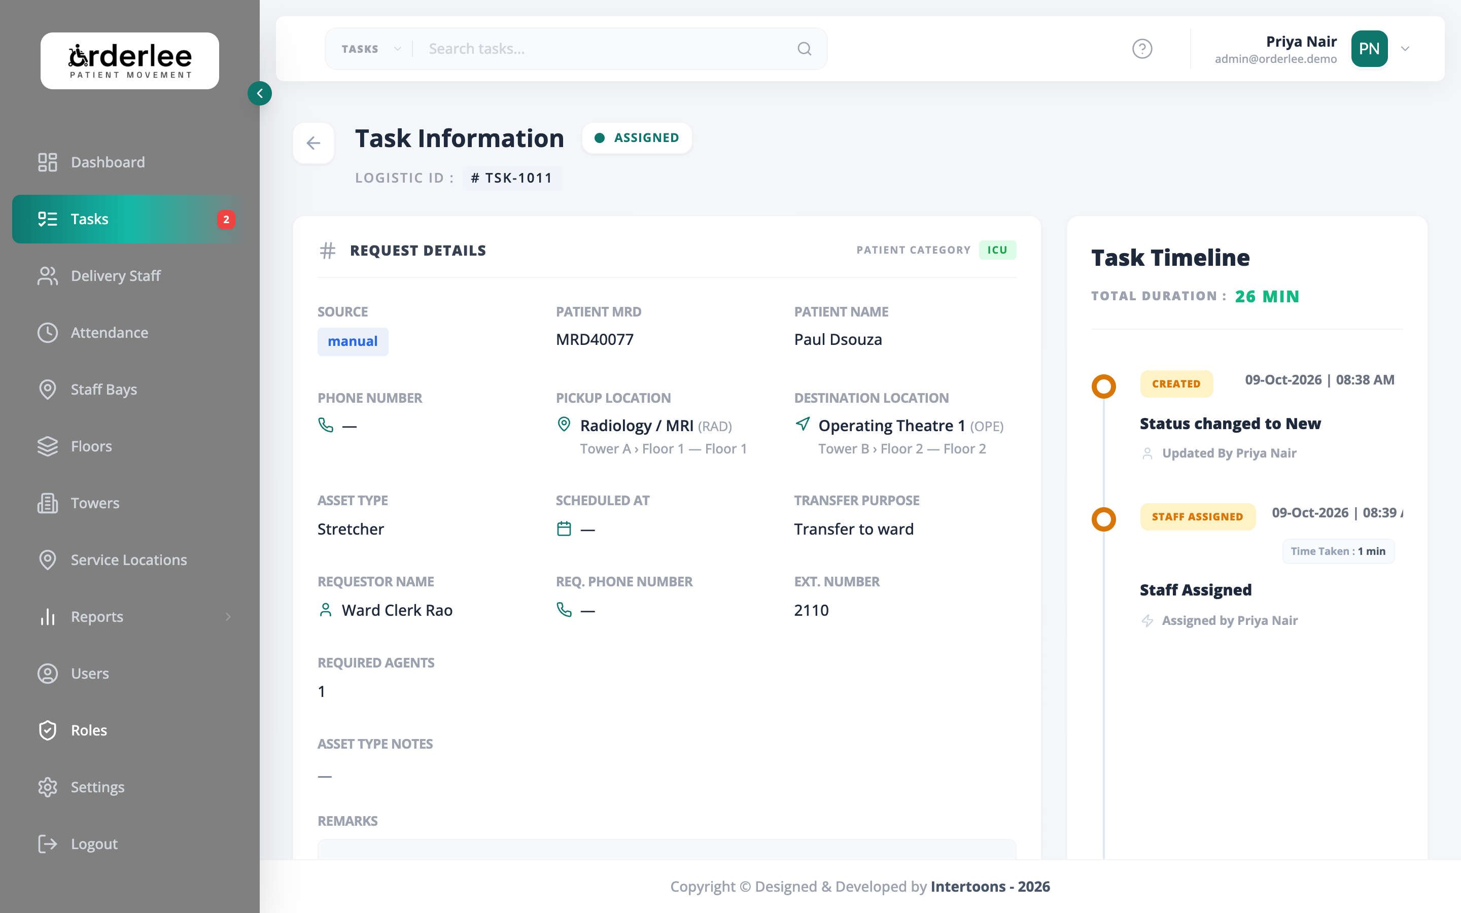Screen dimensions: 1461x913
Task: Click the Roles shield icon
Action: click(47, 730)
